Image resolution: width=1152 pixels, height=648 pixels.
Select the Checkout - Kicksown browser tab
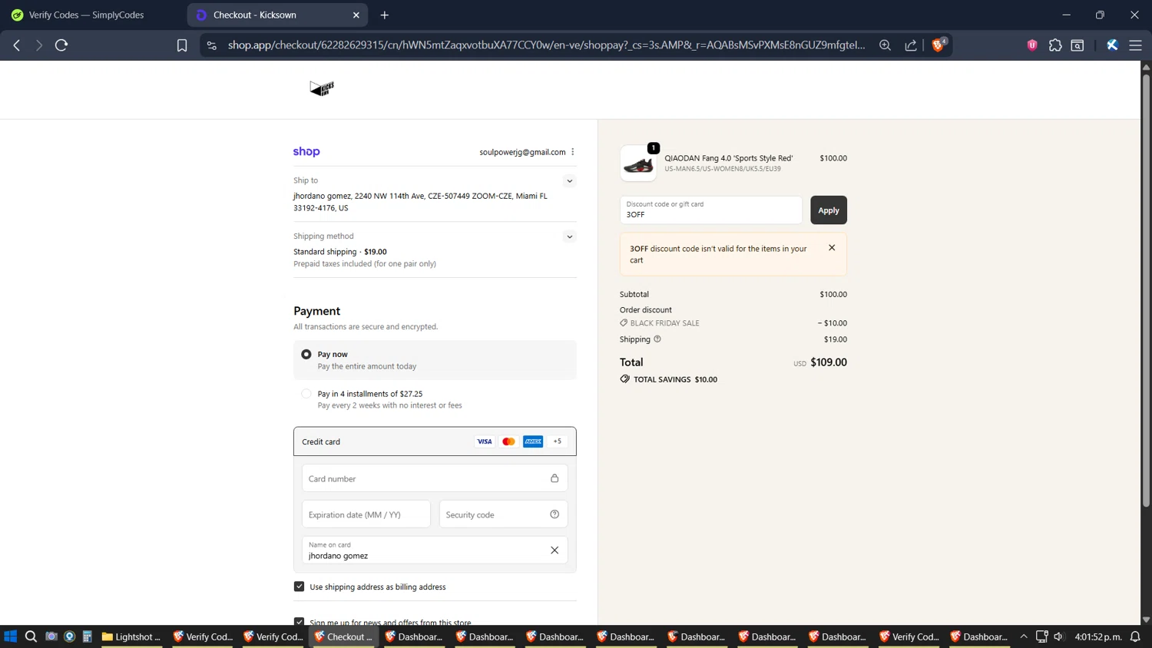pos(278,15)
